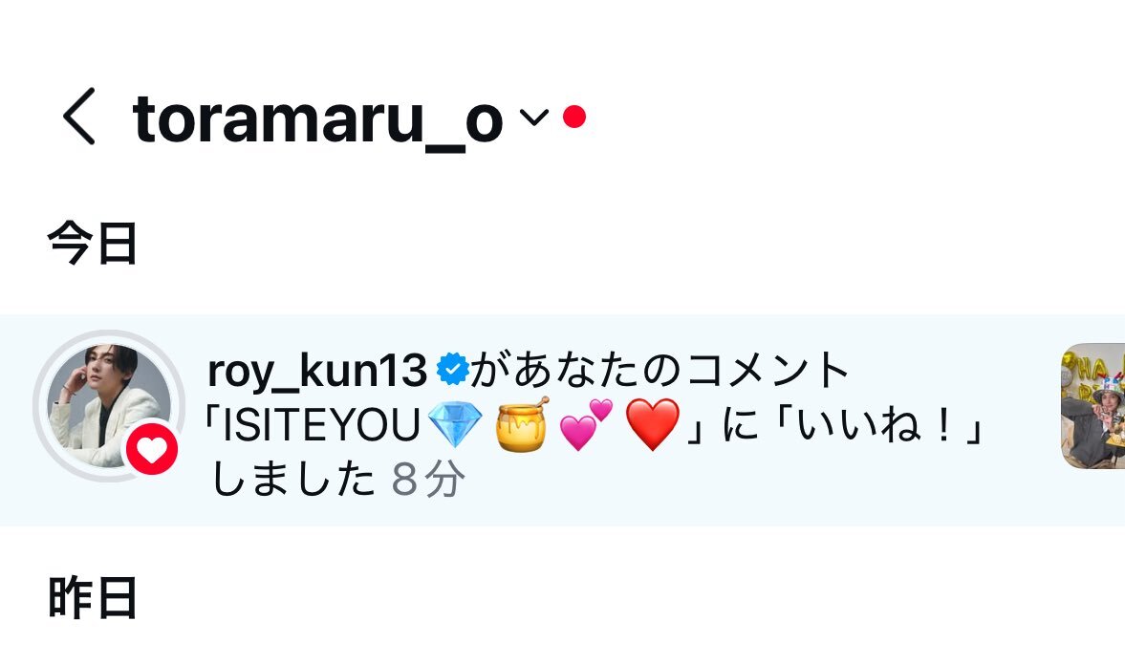Tap the diamond emoji in comment
The image size is (1125, 664).
pos(455,425)
